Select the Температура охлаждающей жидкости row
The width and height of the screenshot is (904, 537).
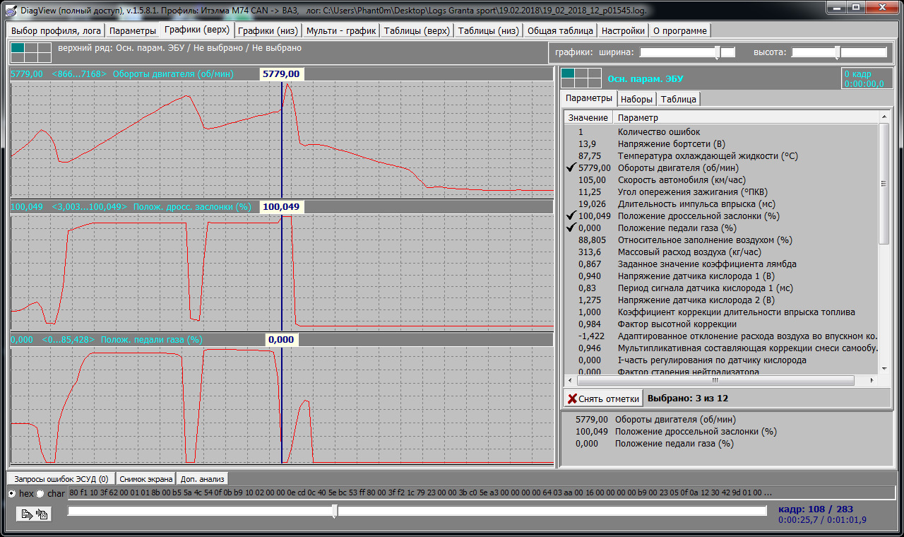(721, 156)
